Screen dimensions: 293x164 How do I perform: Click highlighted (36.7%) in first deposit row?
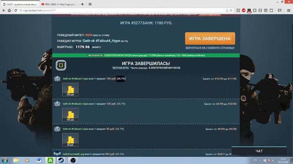point(121,79)
